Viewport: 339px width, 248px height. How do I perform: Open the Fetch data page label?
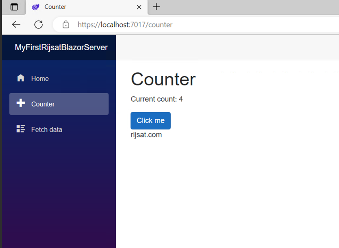[47, 130]
